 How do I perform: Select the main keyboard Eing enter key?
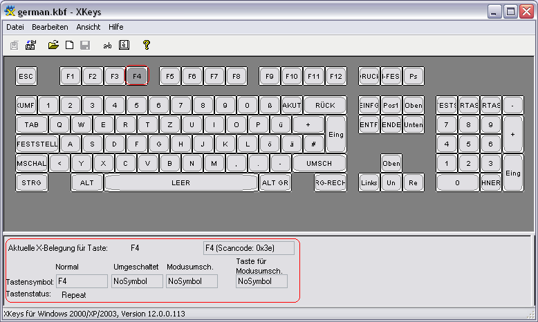point(336,135)
